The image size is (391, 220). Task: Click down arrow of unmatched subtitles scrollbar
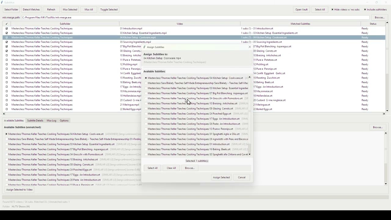point(386,184)
